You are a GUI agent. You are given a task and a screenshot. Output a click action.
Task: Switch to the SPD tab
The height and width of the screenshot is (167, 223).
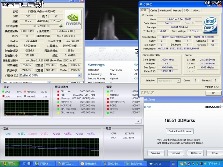186,10
